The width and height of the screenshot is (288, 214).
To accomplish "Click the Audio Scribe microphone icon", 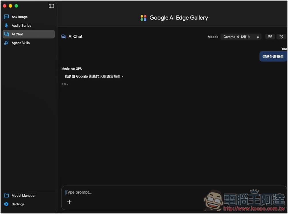I will (x=6, y=26).
